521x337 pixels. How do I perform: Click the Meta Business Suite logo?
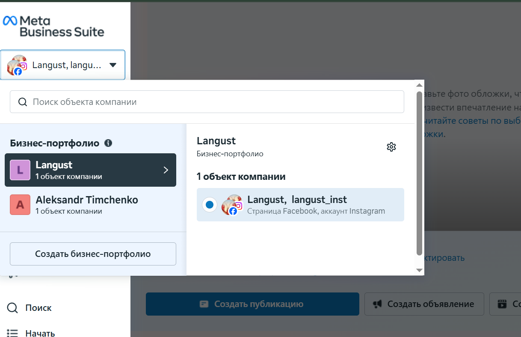click(53, 26)
